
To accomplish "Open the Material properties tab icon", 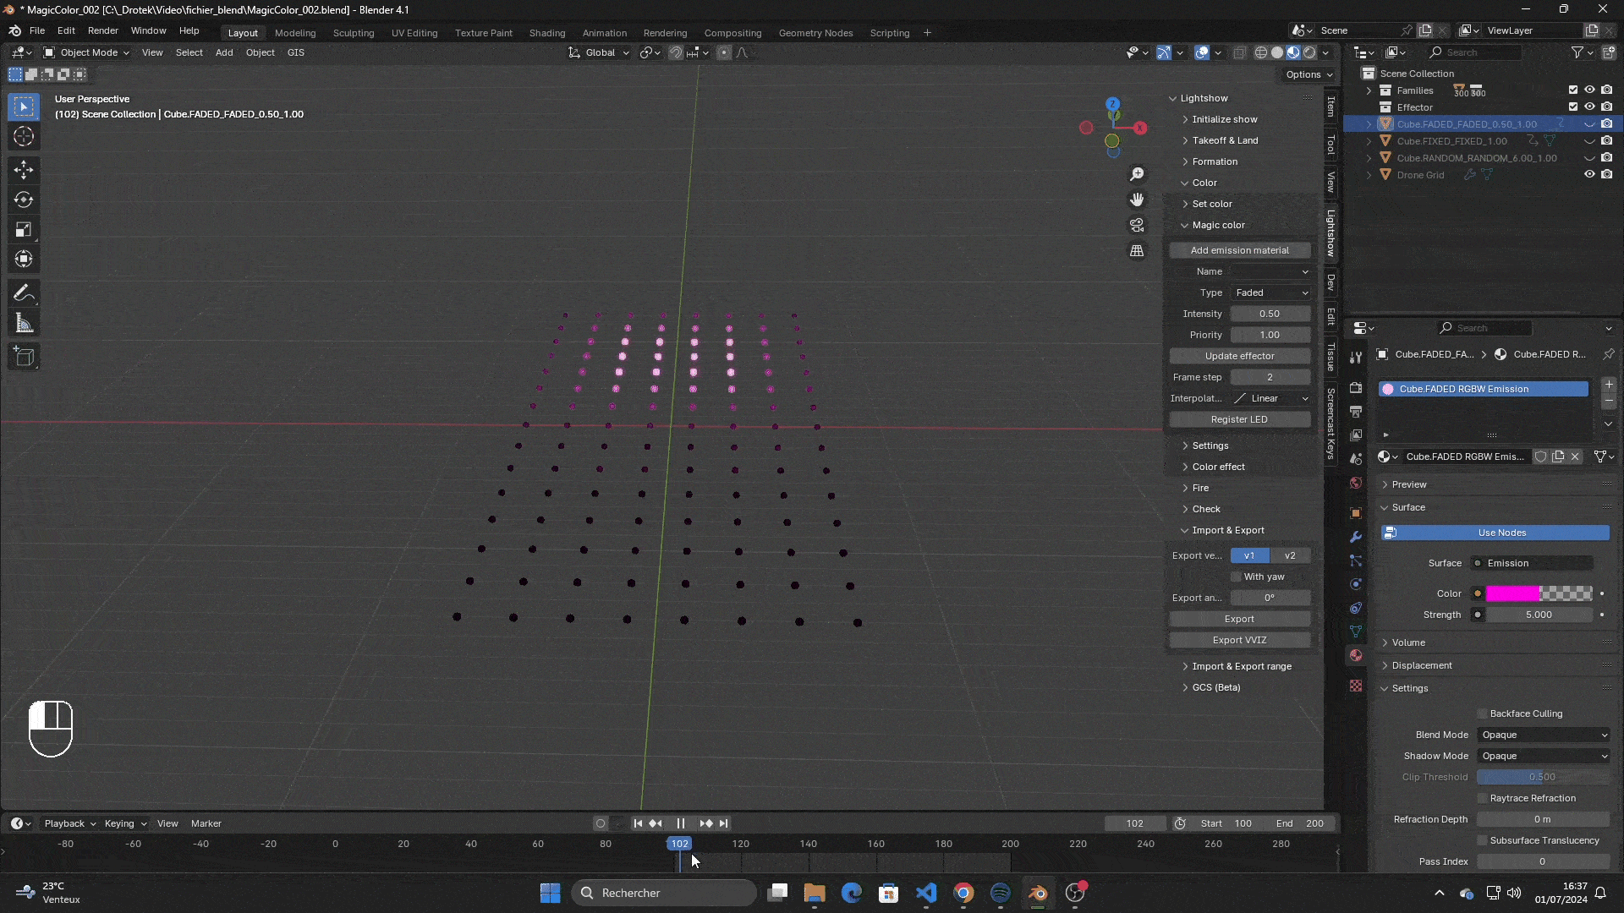I will pyautogui.click(x=1356, y=655).
